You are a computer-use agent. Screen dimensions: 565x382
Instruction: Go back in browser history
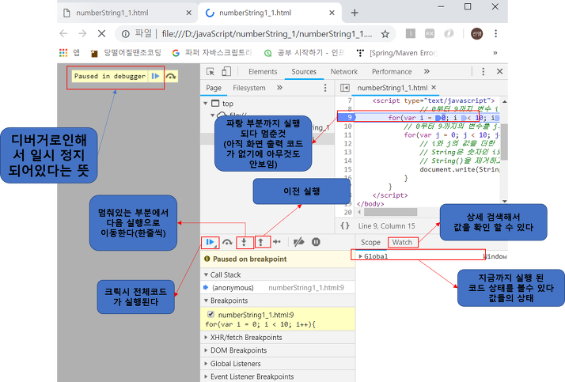pyautogui.click(x=63, y=33)
